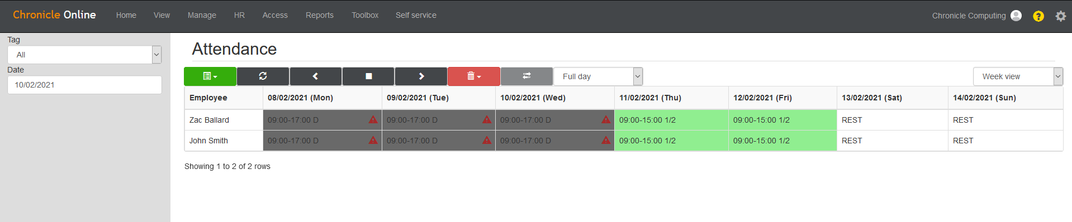1072x222 pixels.
Task: Open the Self service menu
Action: coord(416,16)
